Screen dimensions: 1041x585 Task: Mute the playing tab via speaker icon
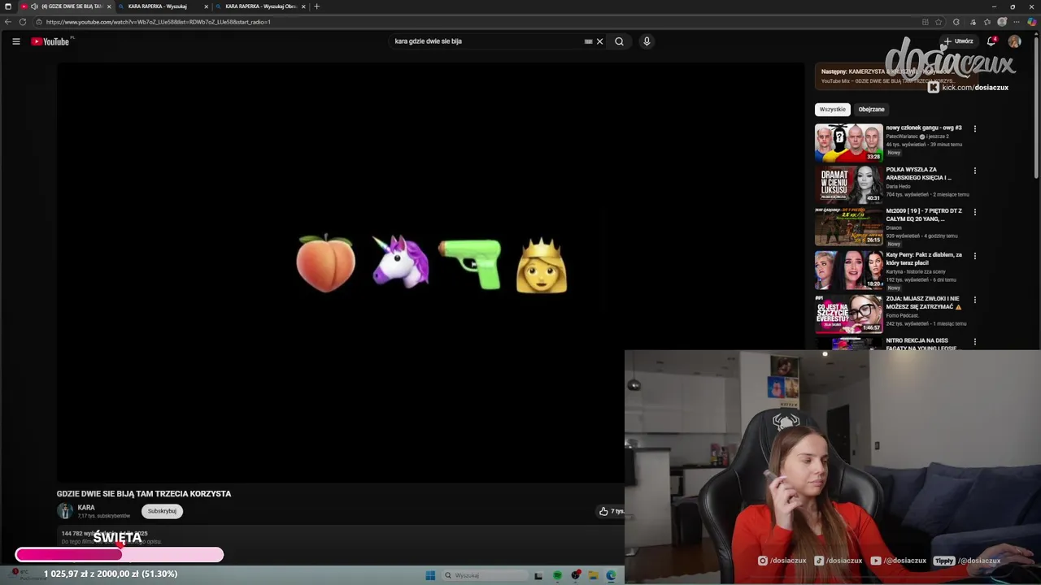tap(34, 6)
